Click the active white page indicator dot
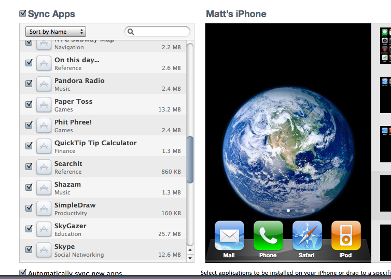This screenshot has width=391, height=279. tap(288, 211)
